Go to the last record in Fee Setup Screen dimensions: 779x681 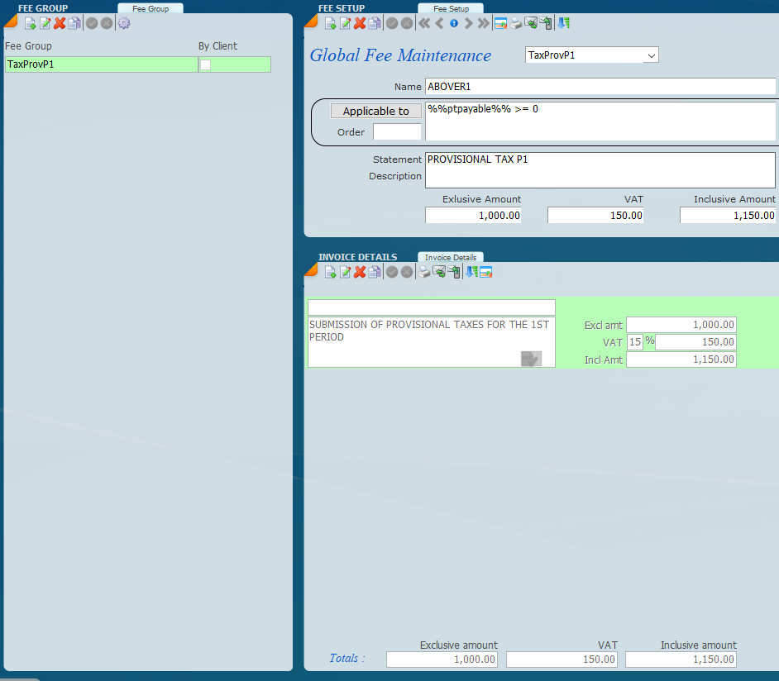pyautogui.click(x=484, y=23)
